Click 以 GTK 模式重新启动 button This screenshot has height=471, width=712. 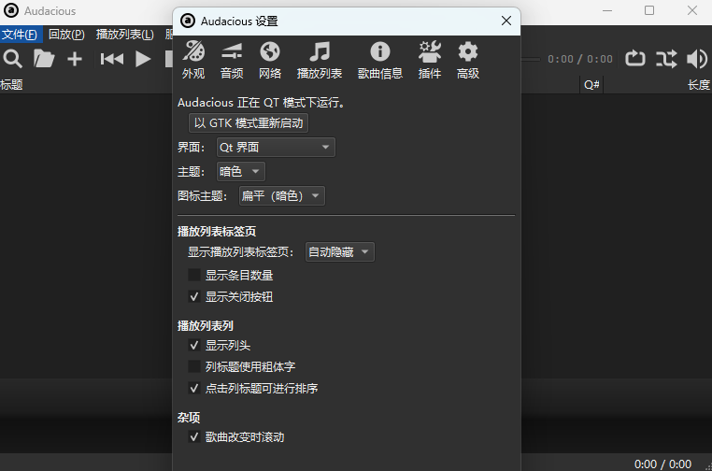(249, 123)
